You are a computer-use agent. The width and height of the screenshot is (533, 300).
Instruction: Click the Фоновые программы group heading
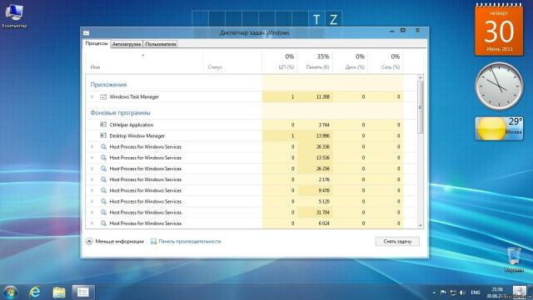pyautogui.click(x=120, y=113)
